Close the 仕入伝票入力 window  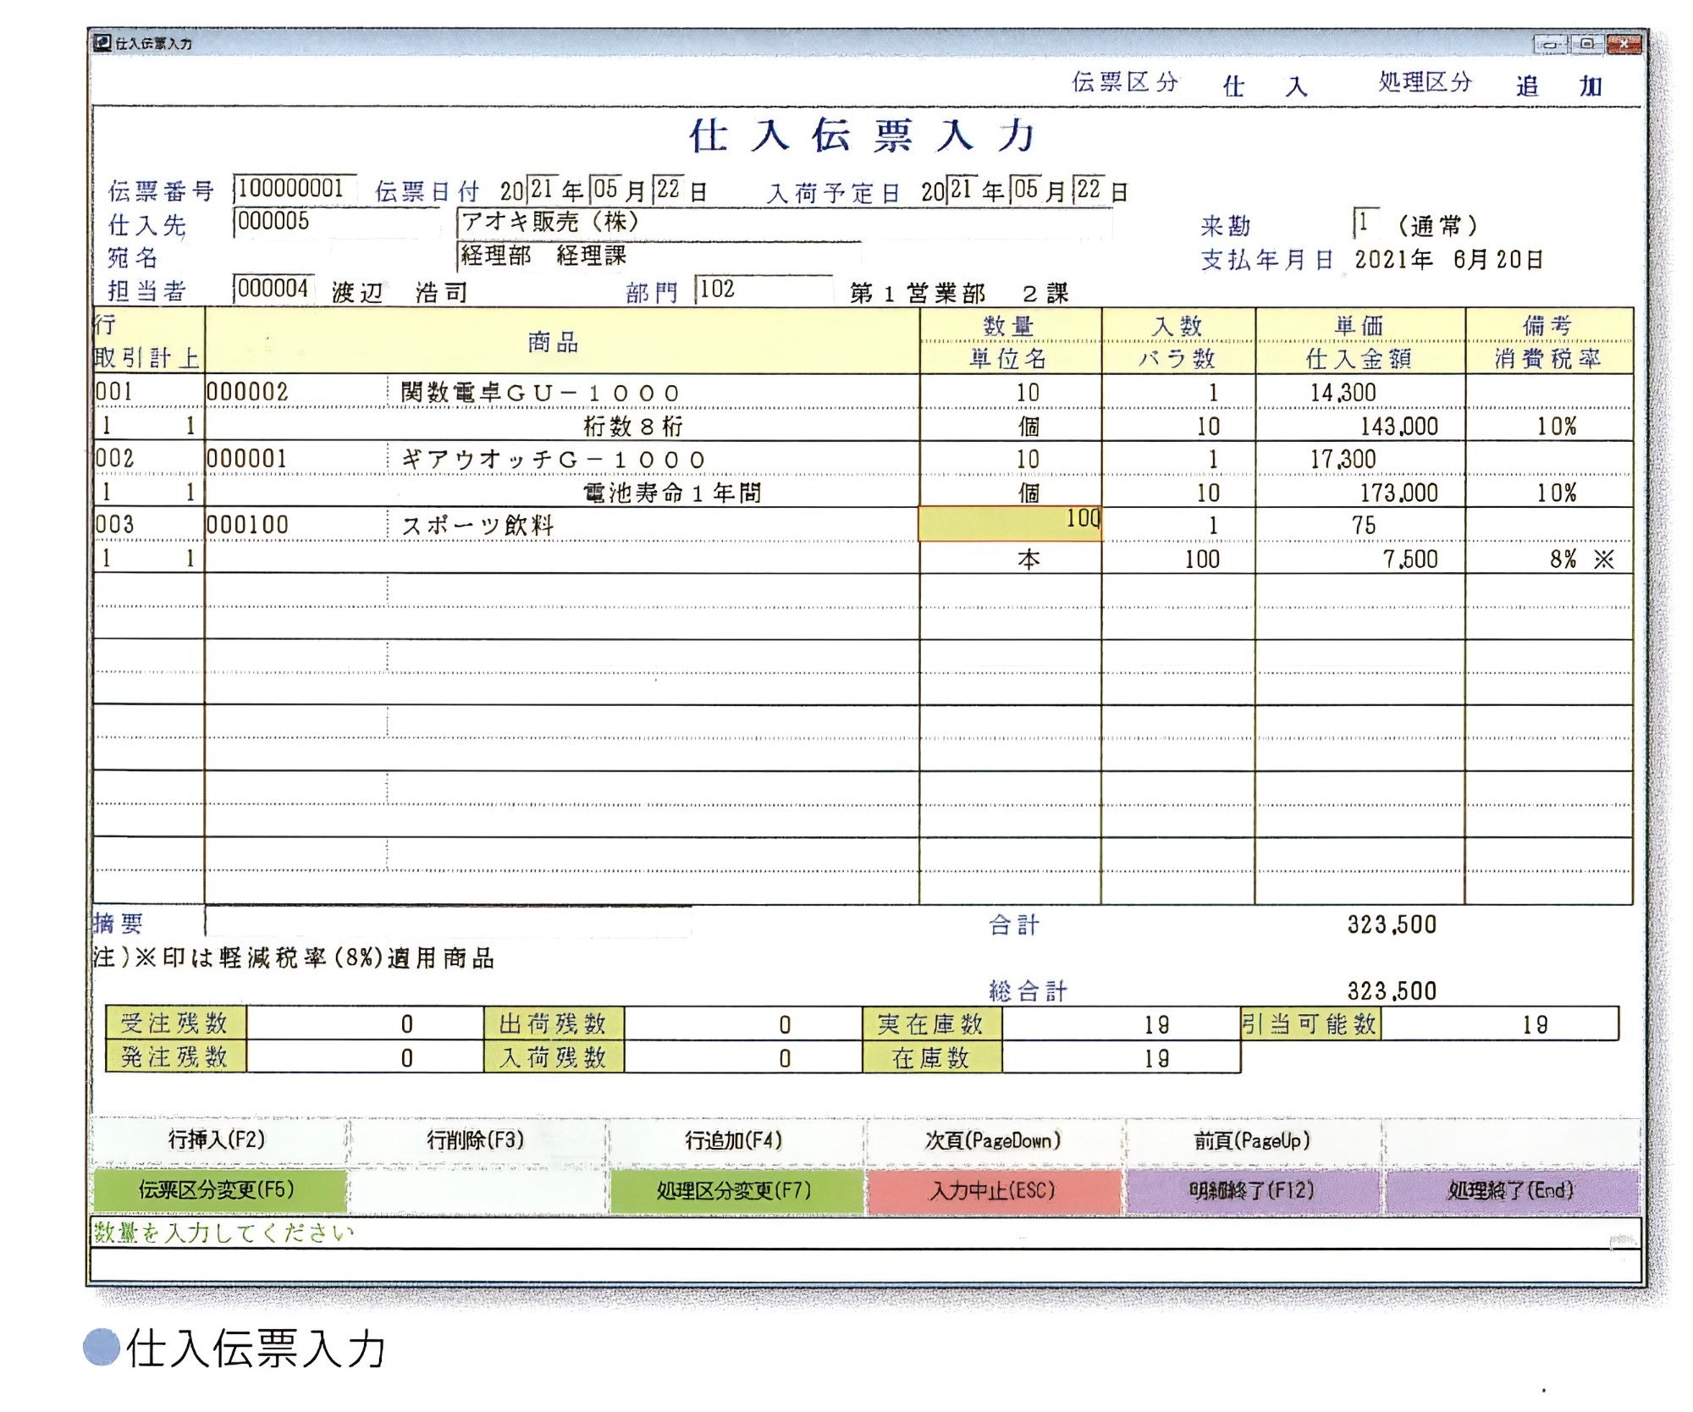coord(1624,44)
